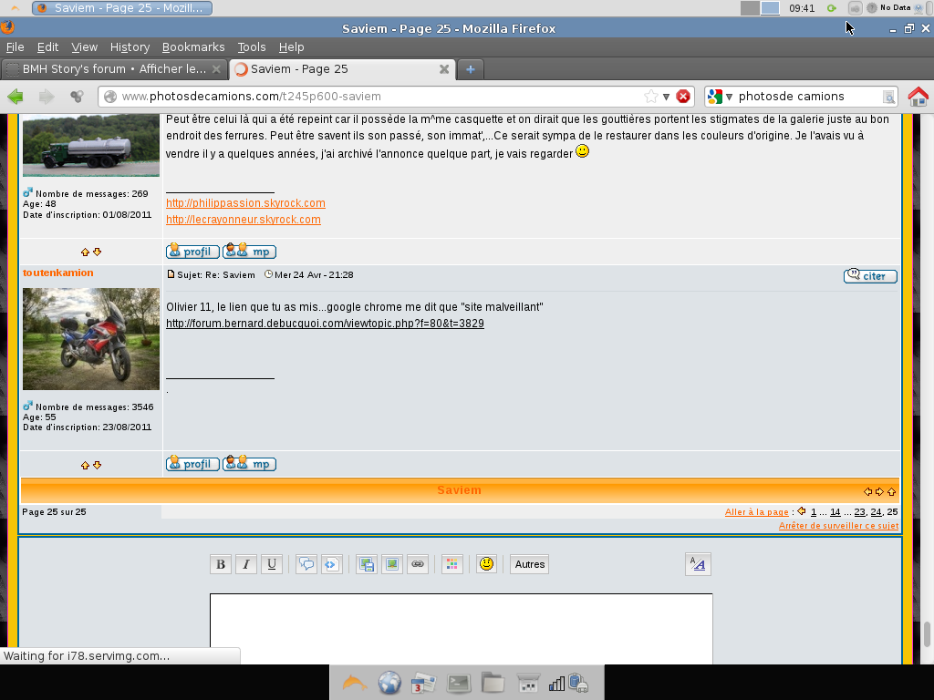Click the insert quote speech-bubble icon

pyautogui.click(x=306, y=565)
